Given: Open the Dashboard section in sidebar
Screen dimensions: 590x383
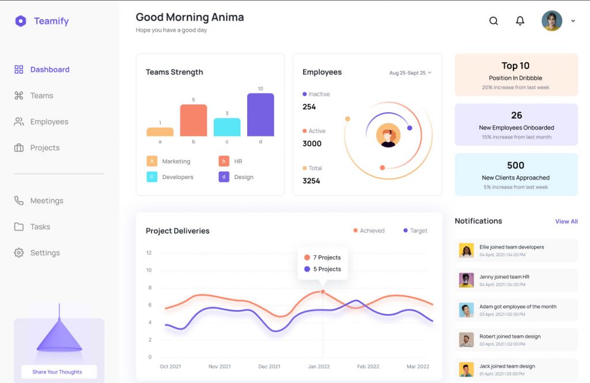Looking at the screenshot, I should (19, 69).
